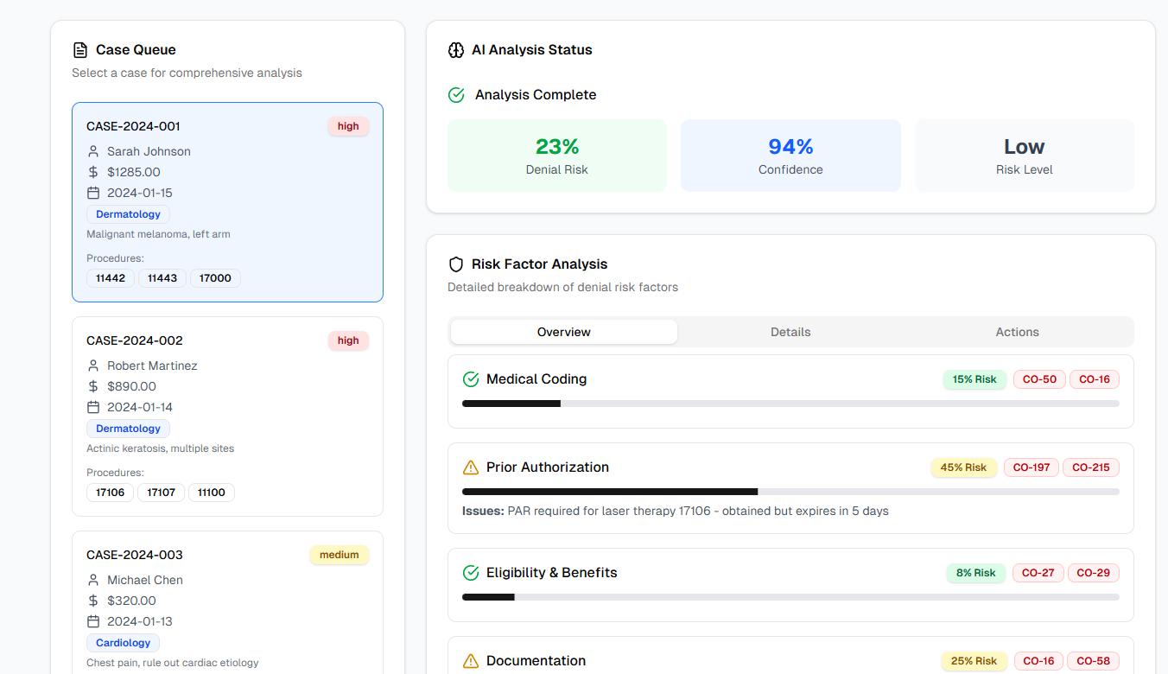
Task: Click the Medical Coding green check icon
Action: pyautogui.click(x=471, y=379)
